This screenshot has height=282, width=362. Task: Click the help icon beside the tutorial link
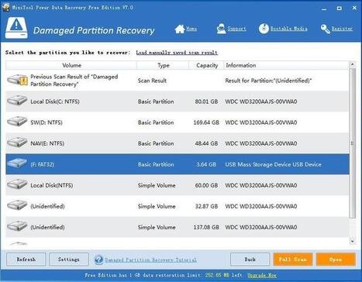[x=98, y=260]
